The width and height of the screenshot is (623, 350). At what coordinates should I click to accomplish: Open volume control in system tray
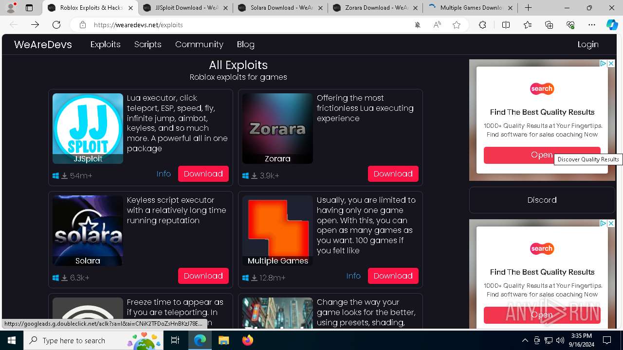pos(560,340)
